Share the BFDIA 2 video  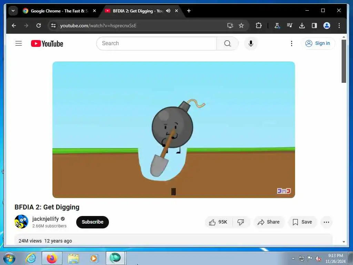(269, 222)
